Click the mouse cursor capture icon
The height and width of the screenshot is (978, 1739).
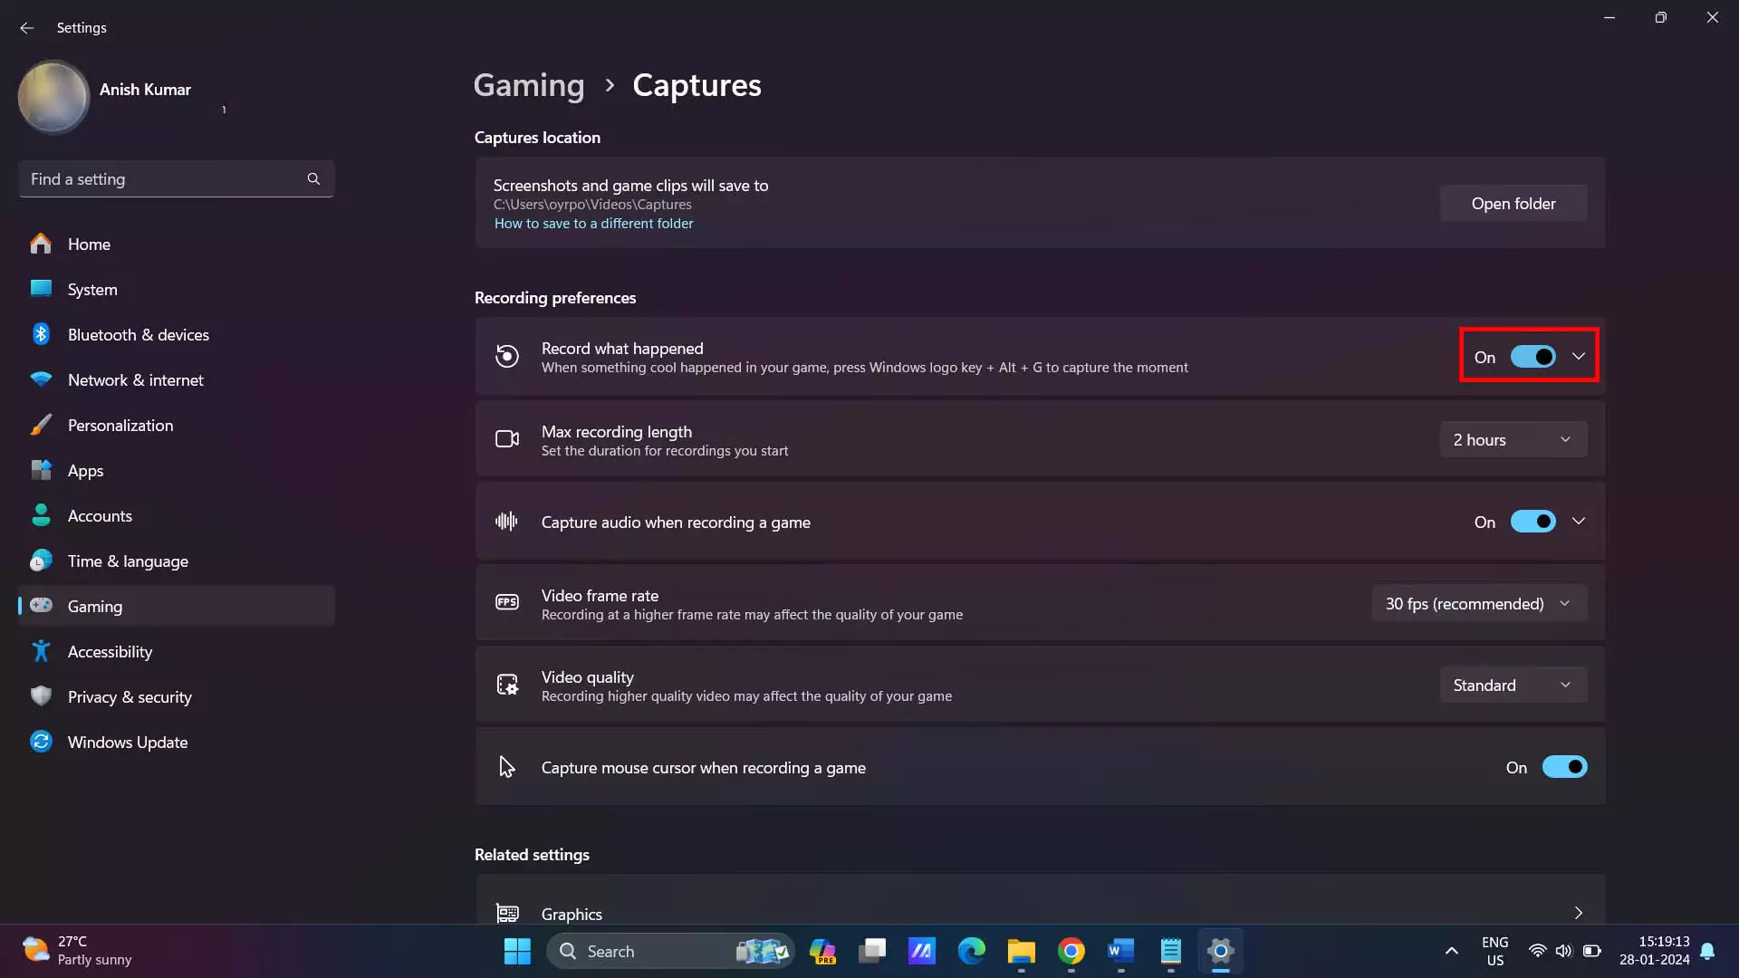point(505,765)
